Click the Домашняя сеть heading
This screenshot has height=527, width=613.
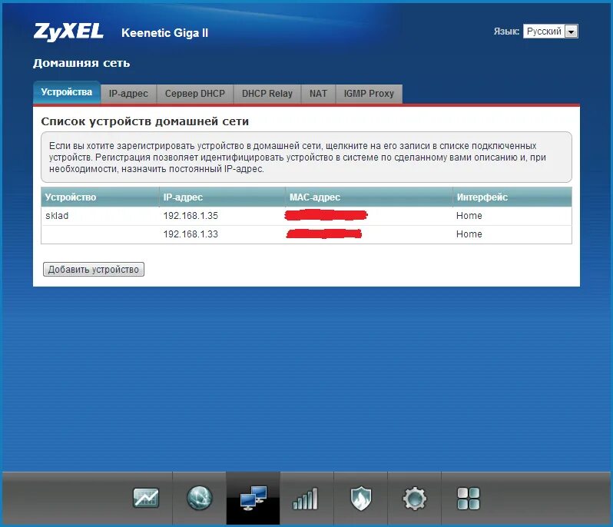(81, 63)
